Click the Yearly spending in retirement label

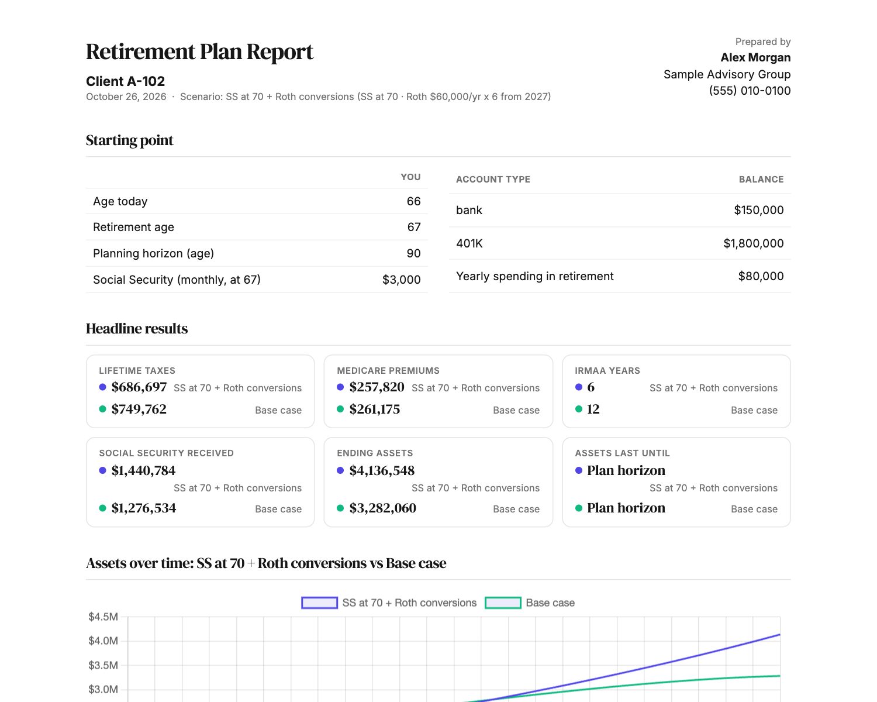tap(534, 276)
